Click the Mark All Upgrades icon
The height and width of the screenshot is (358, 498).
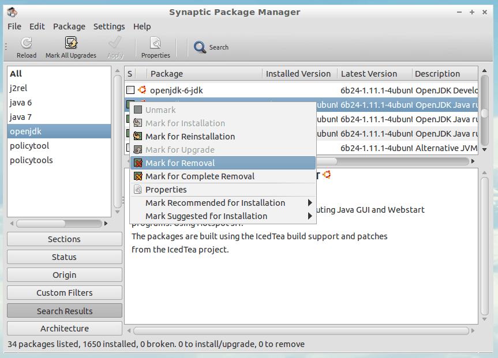pos(71,43)
